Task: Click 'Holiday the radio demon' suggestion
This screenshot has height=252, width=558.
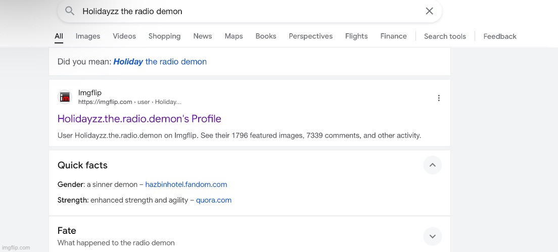Action: (x=160, y=62)
